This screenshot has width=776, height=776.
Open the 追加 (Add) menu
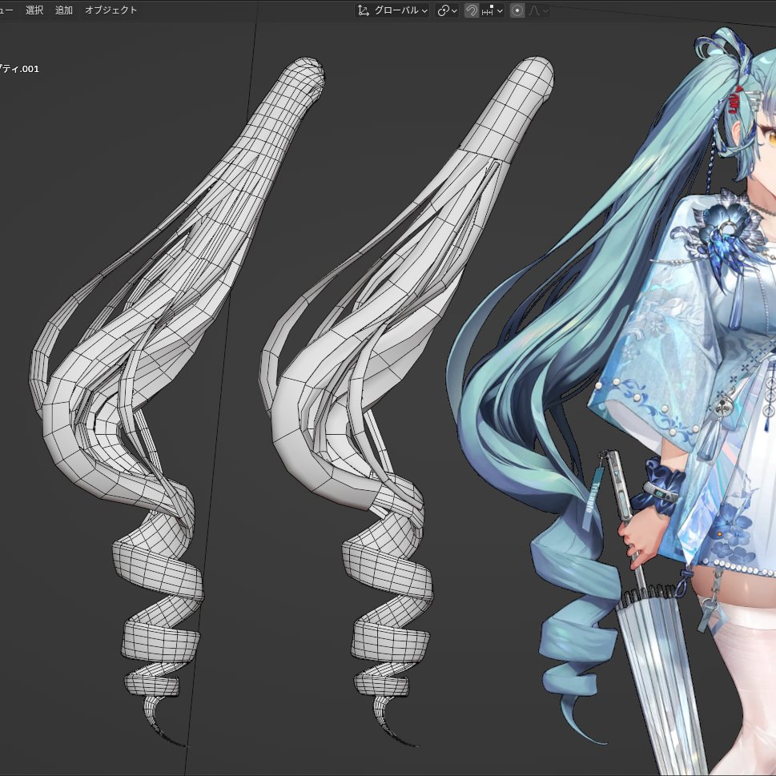(x=64, y=10)
